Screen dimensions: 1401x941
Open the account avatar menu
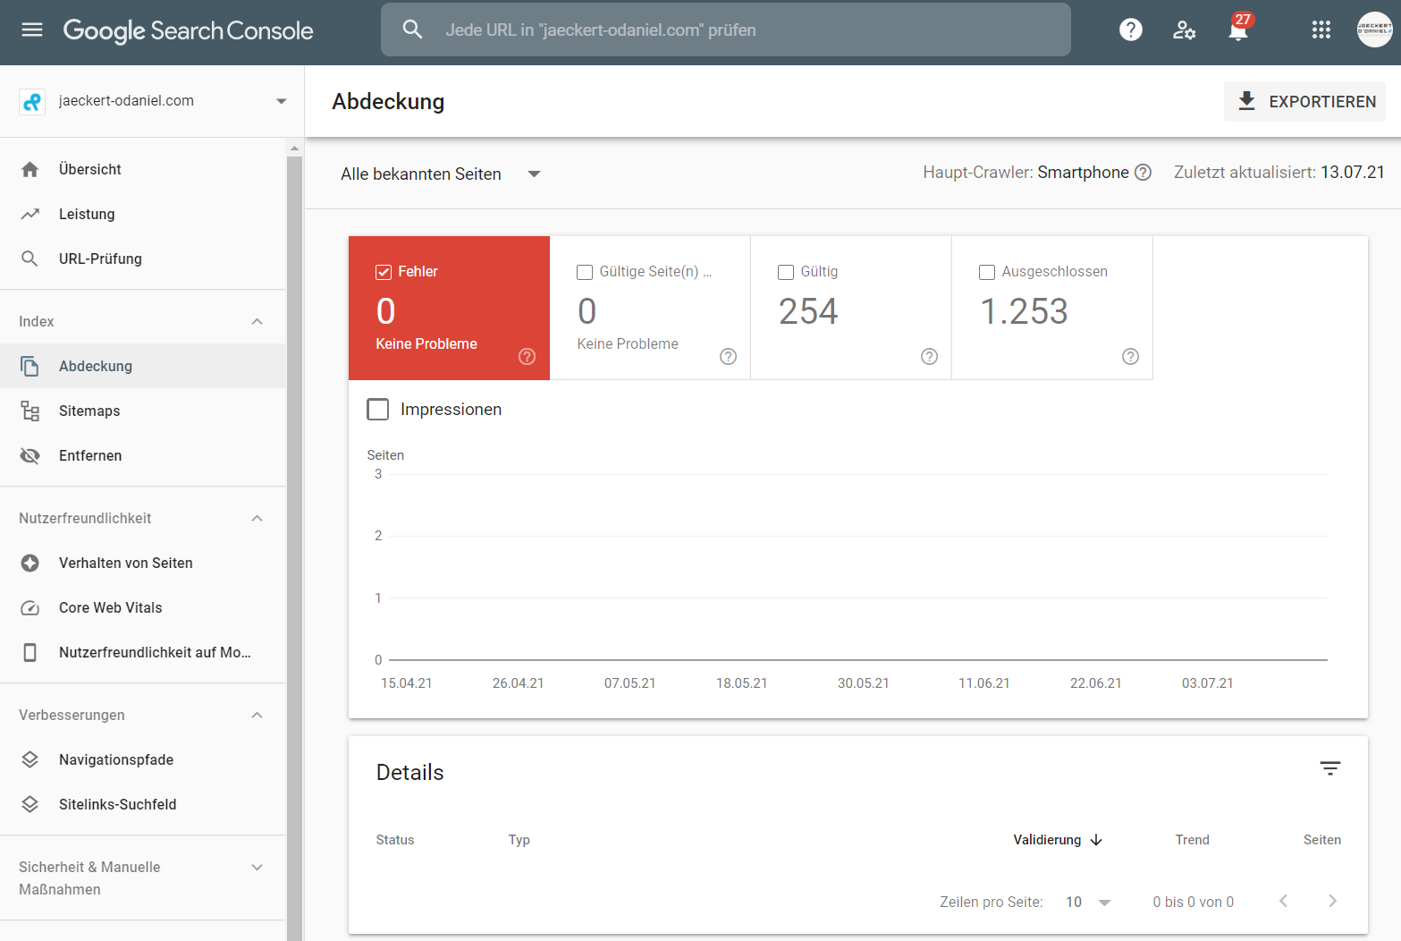1374,30
